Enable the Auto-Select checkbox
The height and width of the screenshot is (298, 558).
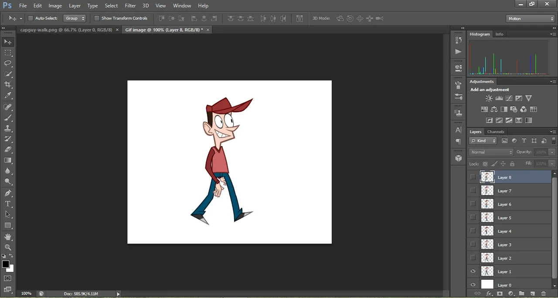31,18
